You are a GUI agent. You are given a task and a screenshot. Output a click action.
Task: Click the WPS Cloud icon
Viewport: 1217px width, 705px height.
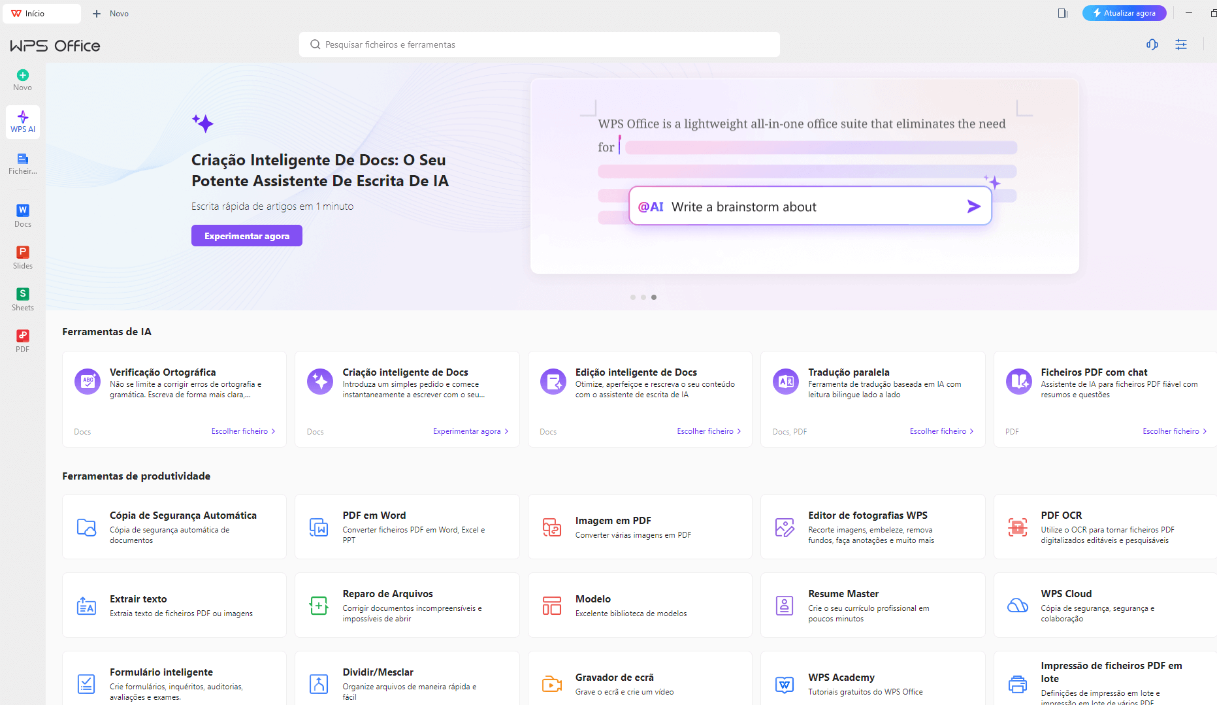click(x=1018, y=606)
